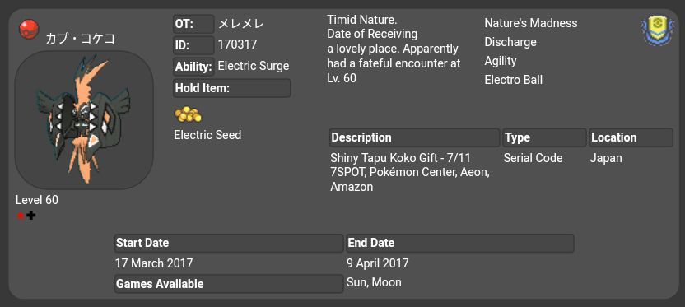Click the Start Date header
Screen dimensions: 685x307
(229, 244)
